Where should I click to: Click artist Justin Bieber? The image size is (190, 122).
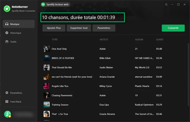click(x=106, y=68)
